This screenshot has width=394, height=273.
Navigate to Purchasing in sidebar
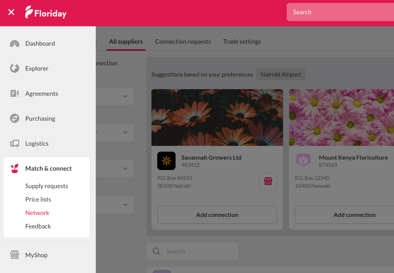[40, 118]
